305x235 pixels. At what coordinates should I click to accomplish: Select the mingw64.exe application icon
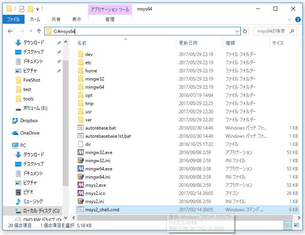click(x=81, y=168)
